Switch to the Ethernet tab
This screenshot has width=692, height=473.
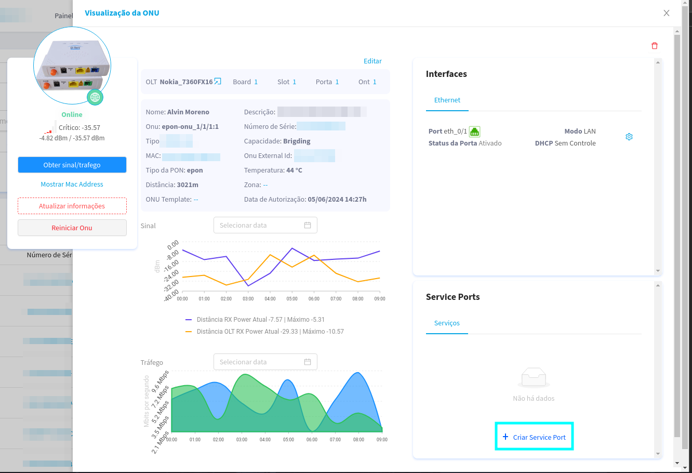click(x=447, y=100)
